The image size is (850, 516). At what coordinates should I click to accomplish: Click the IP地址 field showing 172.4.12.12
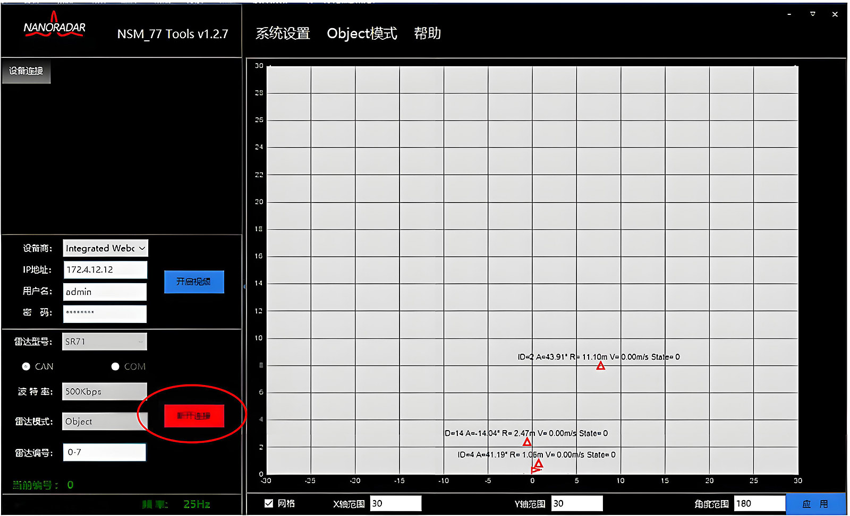[x=105, y=269]
